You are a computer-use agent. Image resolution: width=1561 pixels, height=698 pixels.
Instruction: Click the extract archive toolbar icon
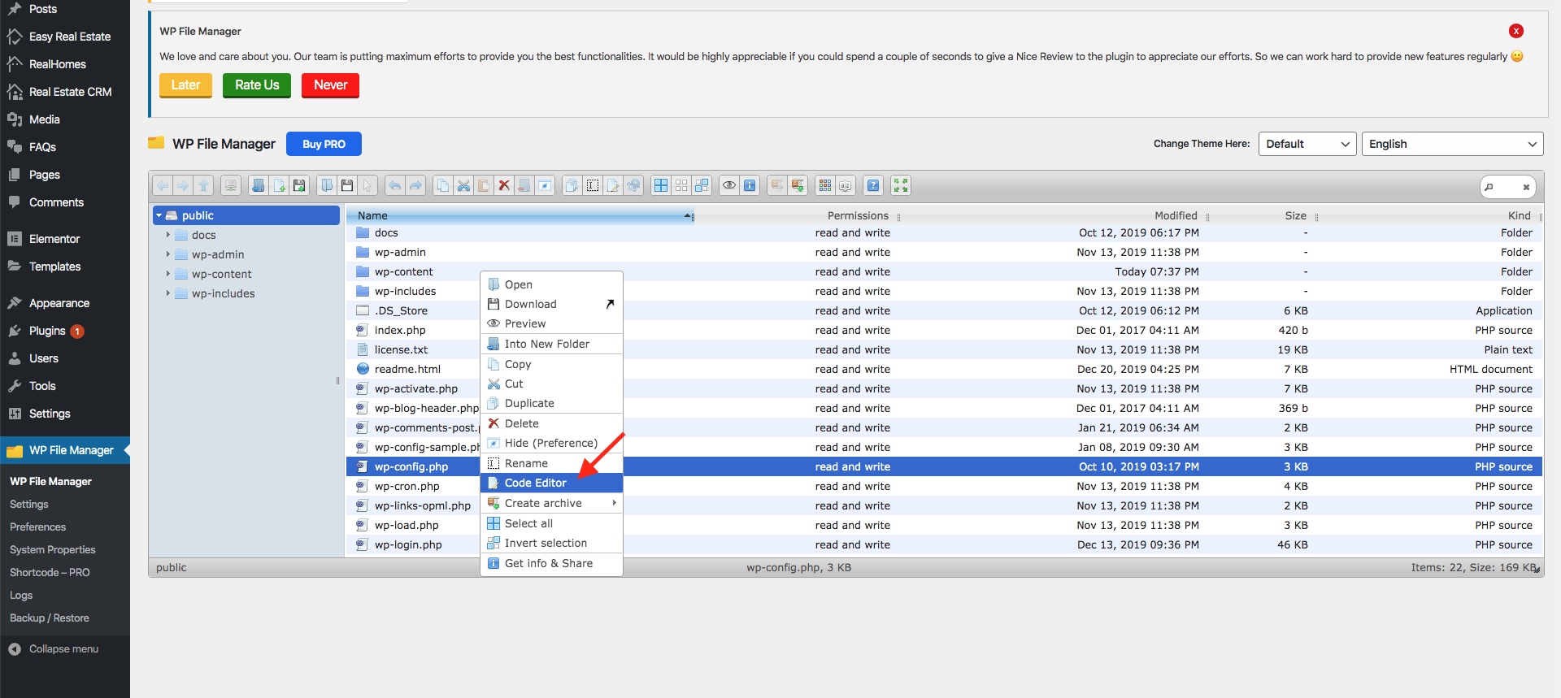(777, 185)
